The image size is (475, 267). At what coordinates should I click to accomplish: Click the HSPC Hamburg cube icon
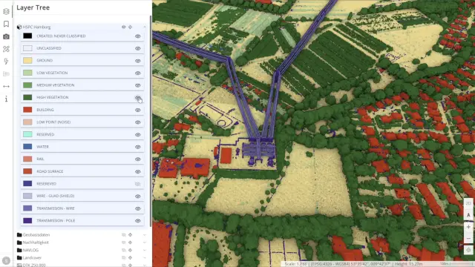19,27
